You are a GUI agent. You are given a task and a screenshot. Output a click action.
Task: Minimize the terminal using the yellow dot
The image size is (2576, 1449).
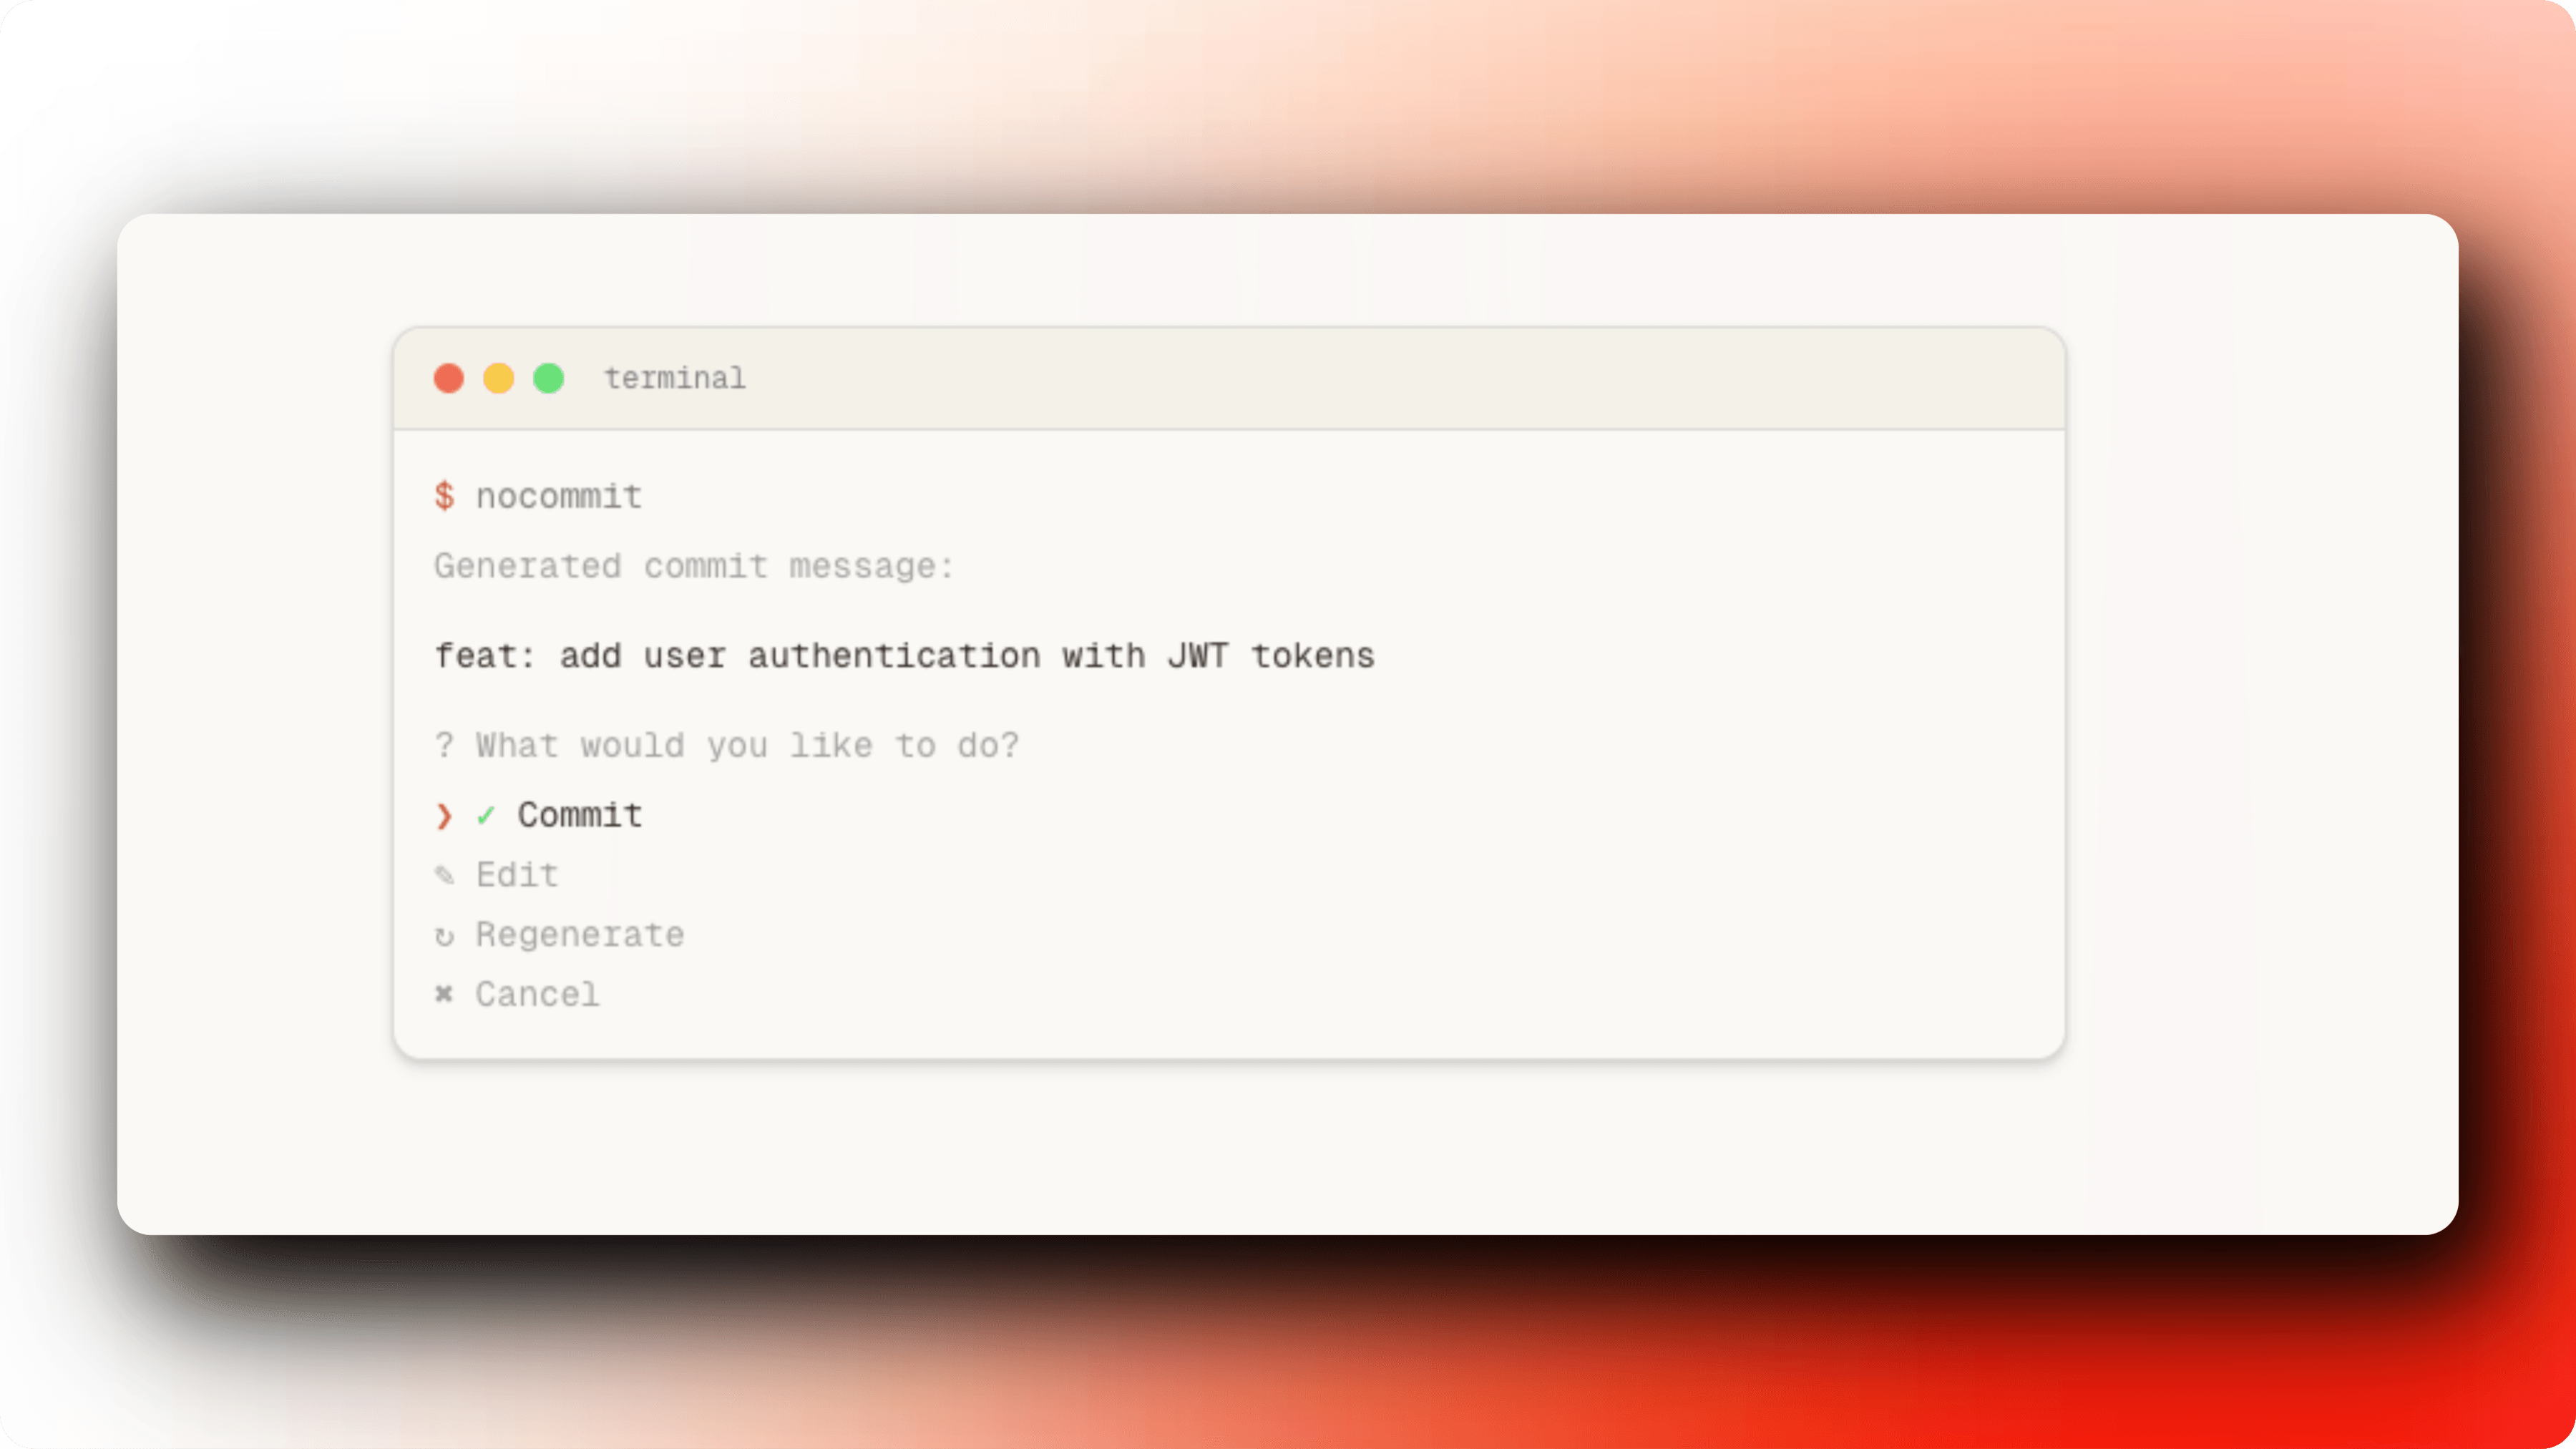click(499, 379)
